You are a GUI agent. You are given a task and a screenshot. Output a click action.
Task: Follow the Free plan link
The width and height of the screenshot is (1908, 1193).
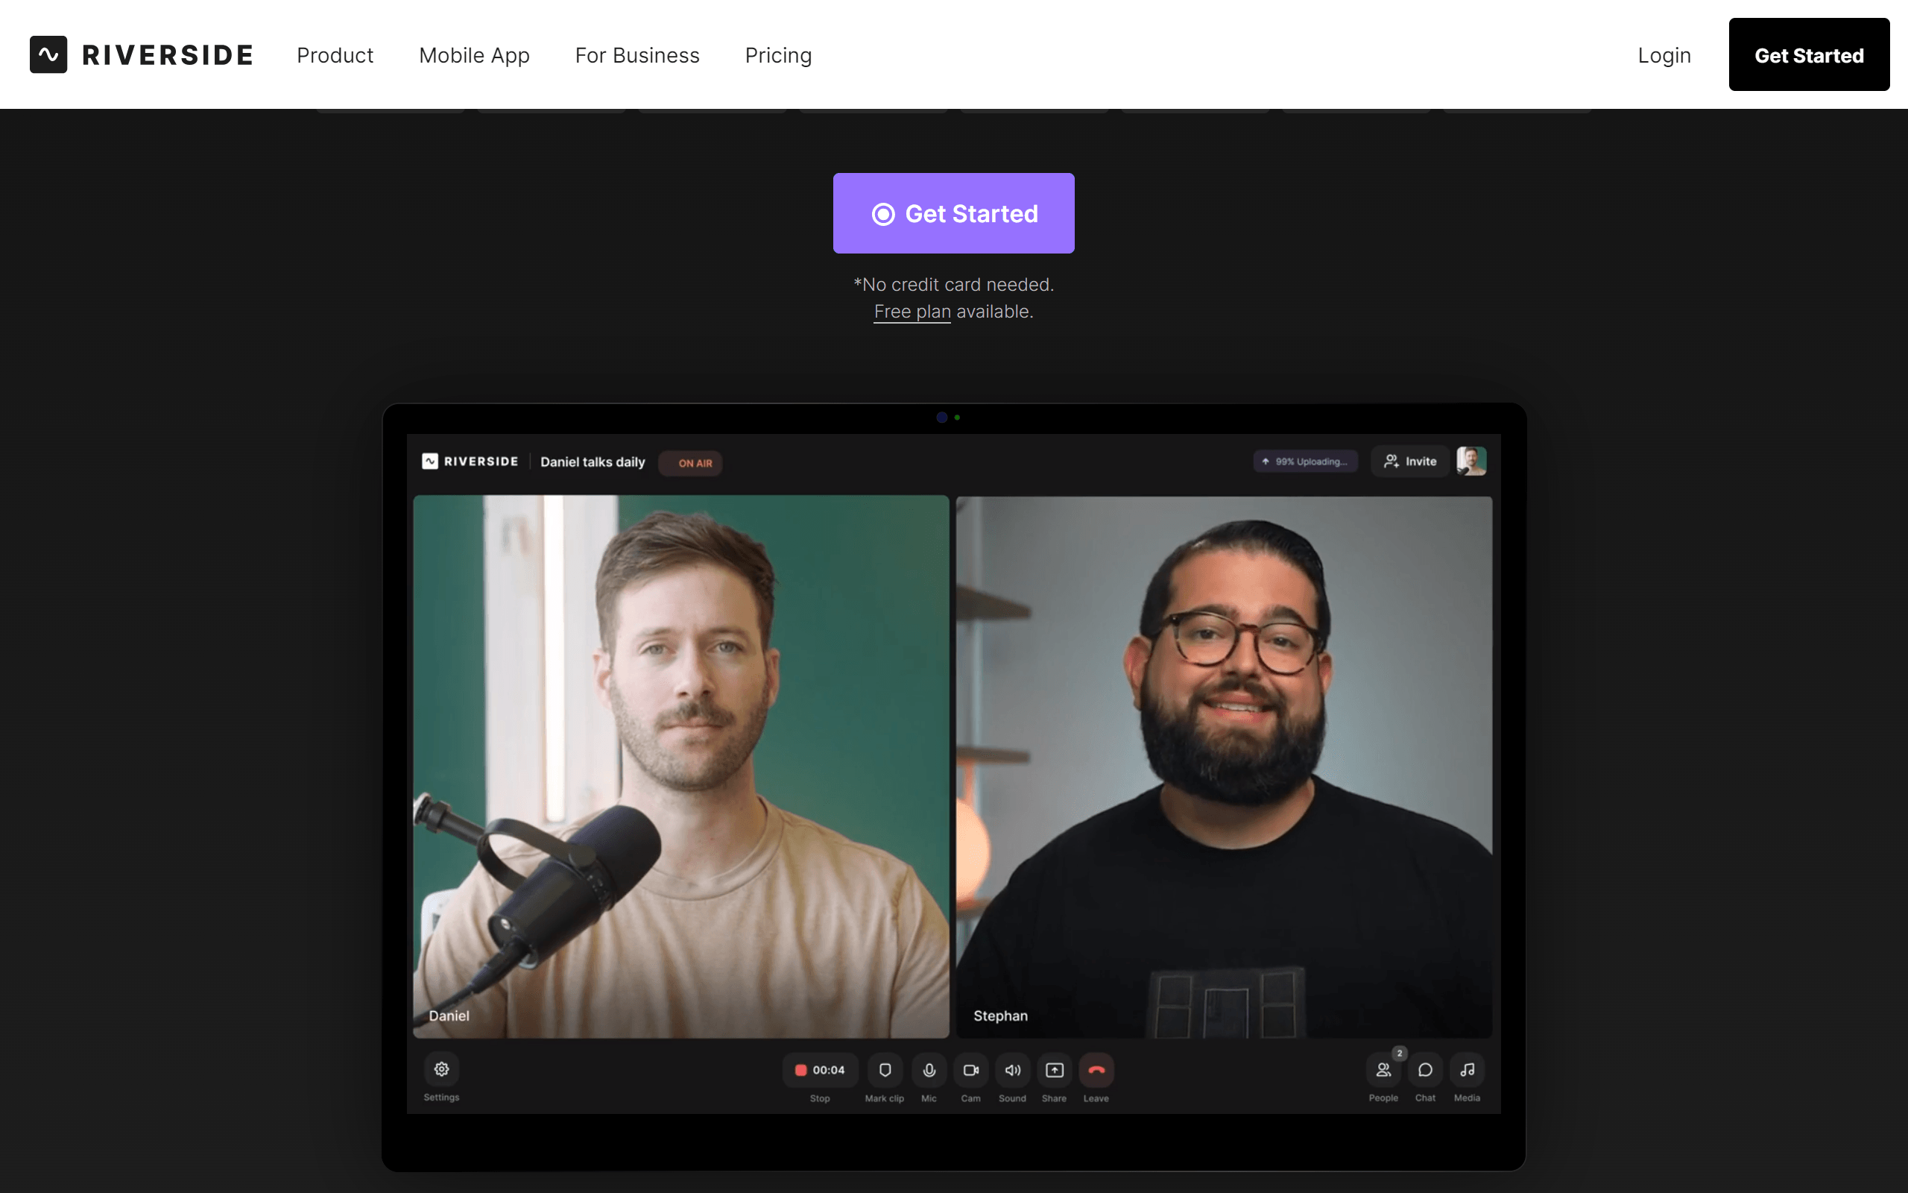[x=912, y=312]
